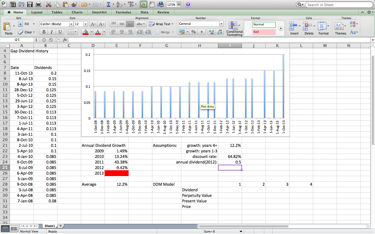Apply the Normal cell style
375x234 pixels.
tap(264, 25)
